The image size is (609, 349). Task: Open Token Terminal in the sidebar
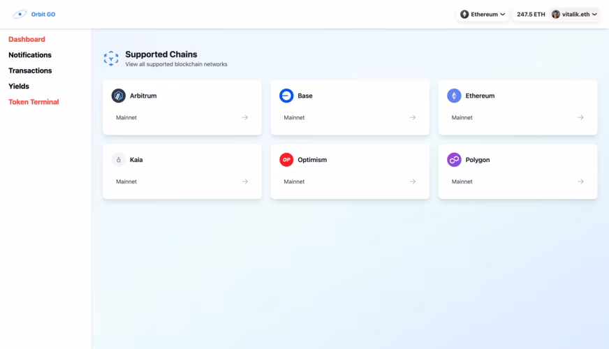point(34,102)
